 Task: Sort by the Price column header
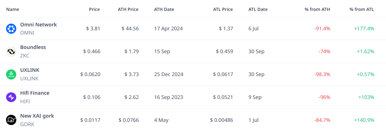coord(94,10)
